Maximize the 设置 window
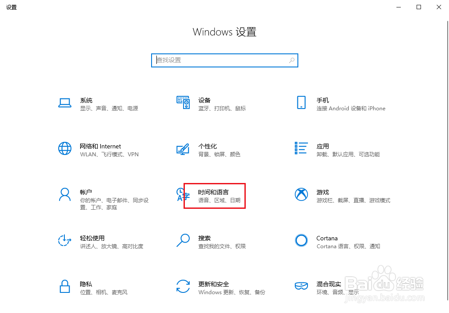 click(419, 7)
